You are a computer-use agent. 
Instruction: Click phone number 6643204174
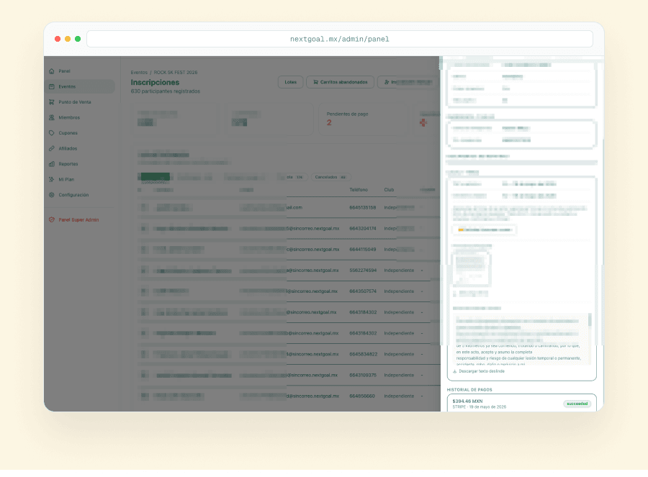(x=363, y=228)
